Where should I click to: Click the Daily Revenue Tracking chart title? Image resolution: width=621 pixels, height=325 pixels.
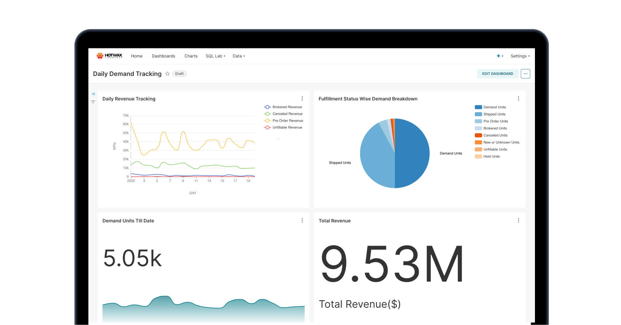pyautogui.click(x=129, y=99)
